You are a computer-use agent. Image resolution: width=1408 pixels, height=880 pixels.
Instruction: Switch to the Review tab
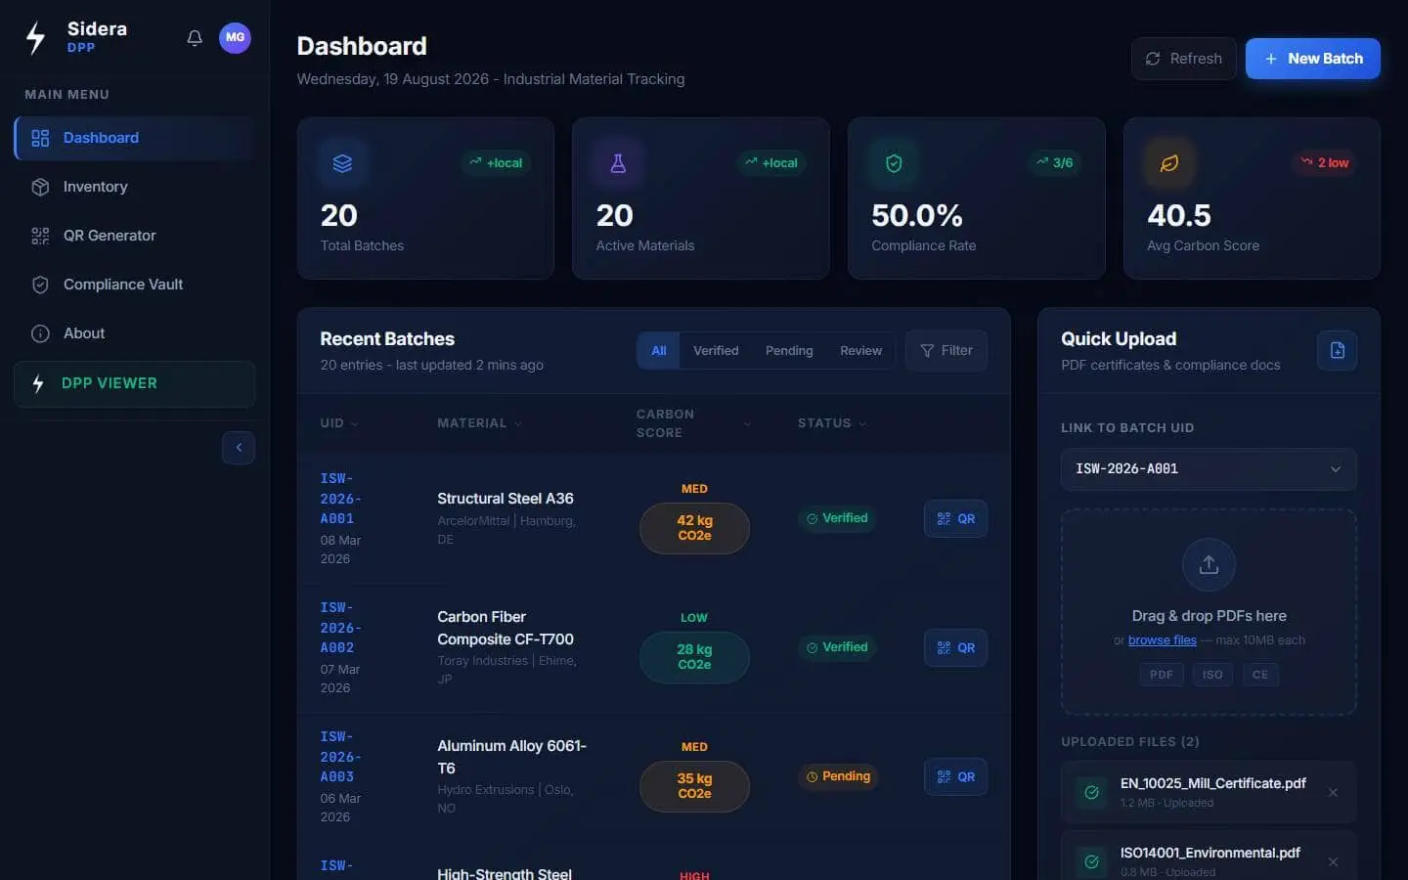860,351
